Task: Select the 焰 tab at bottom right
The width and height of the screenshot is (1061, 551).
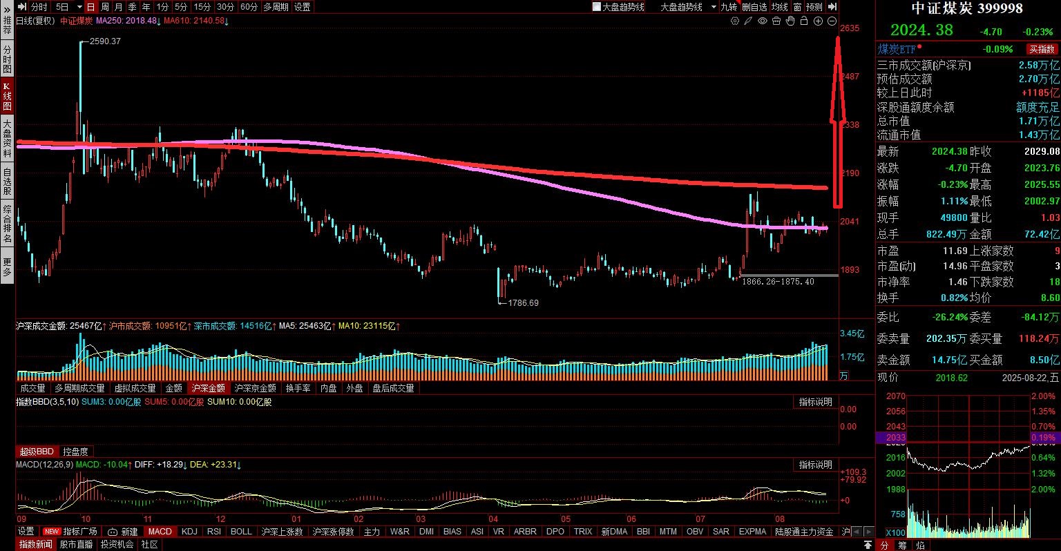Action: click(920, 545)
